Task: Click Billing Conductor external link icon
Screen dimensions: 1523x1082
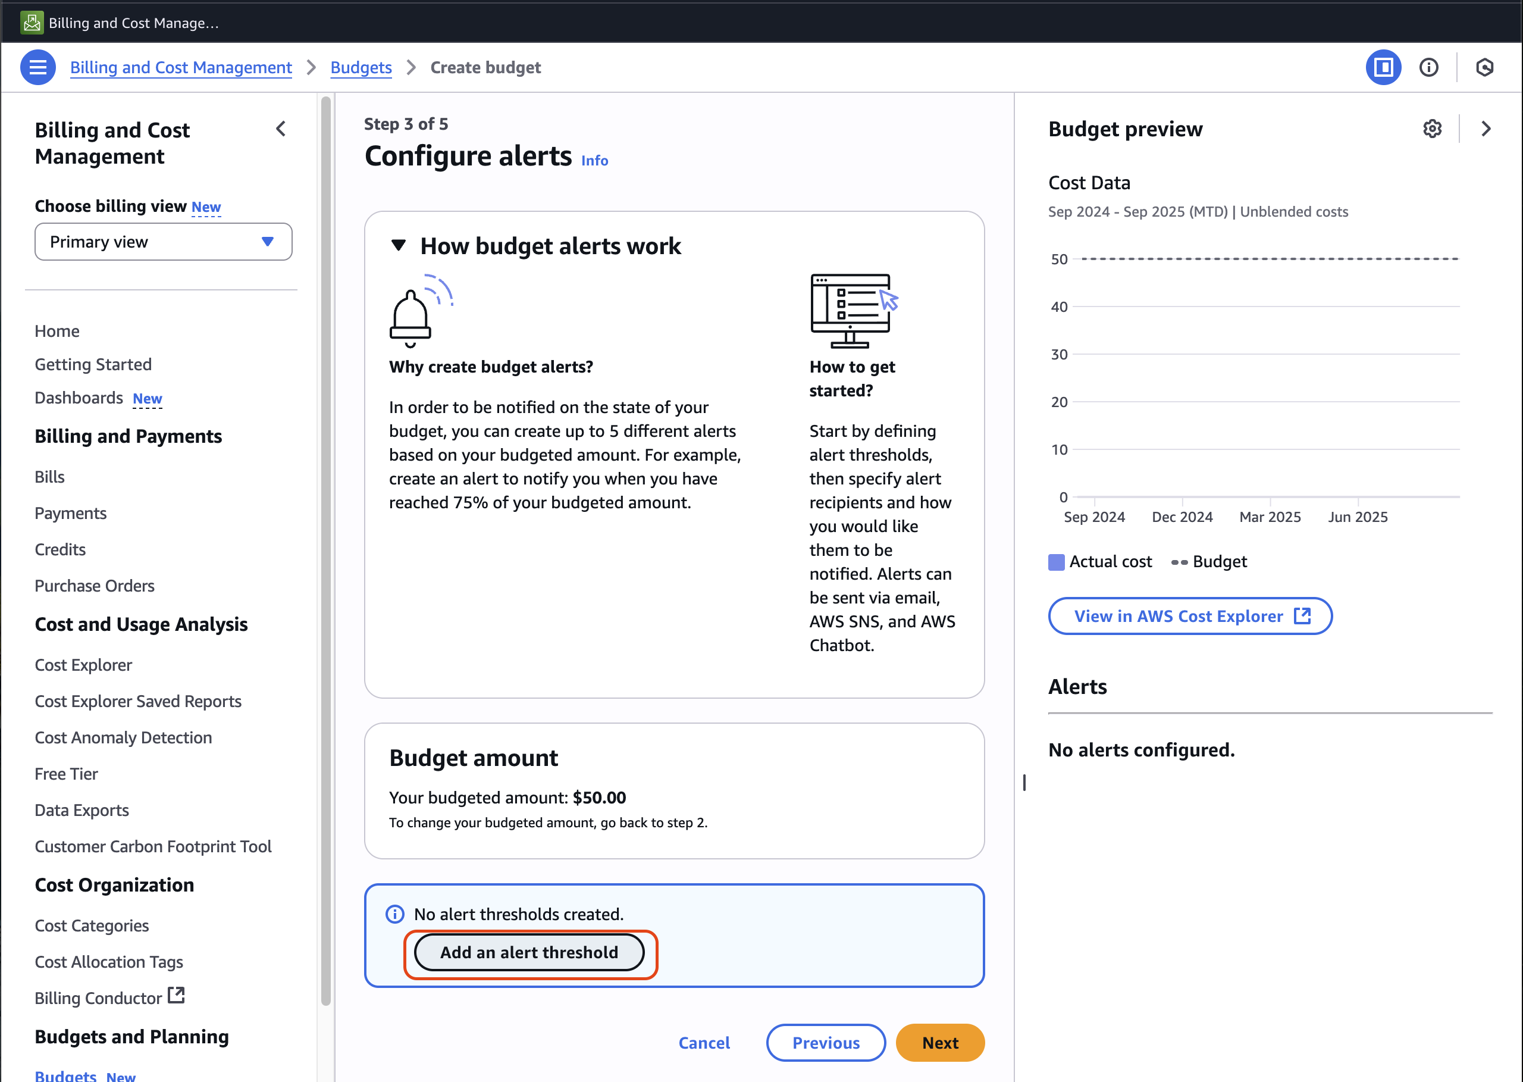Action: pos(176,995)
